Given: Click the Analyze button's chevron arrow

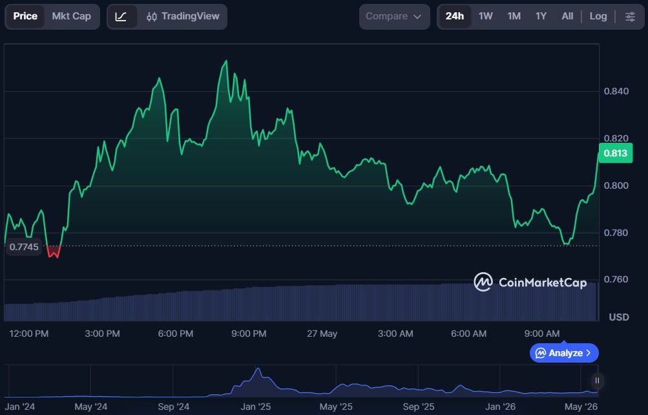Looking at the screenshot, I should 589,353.
